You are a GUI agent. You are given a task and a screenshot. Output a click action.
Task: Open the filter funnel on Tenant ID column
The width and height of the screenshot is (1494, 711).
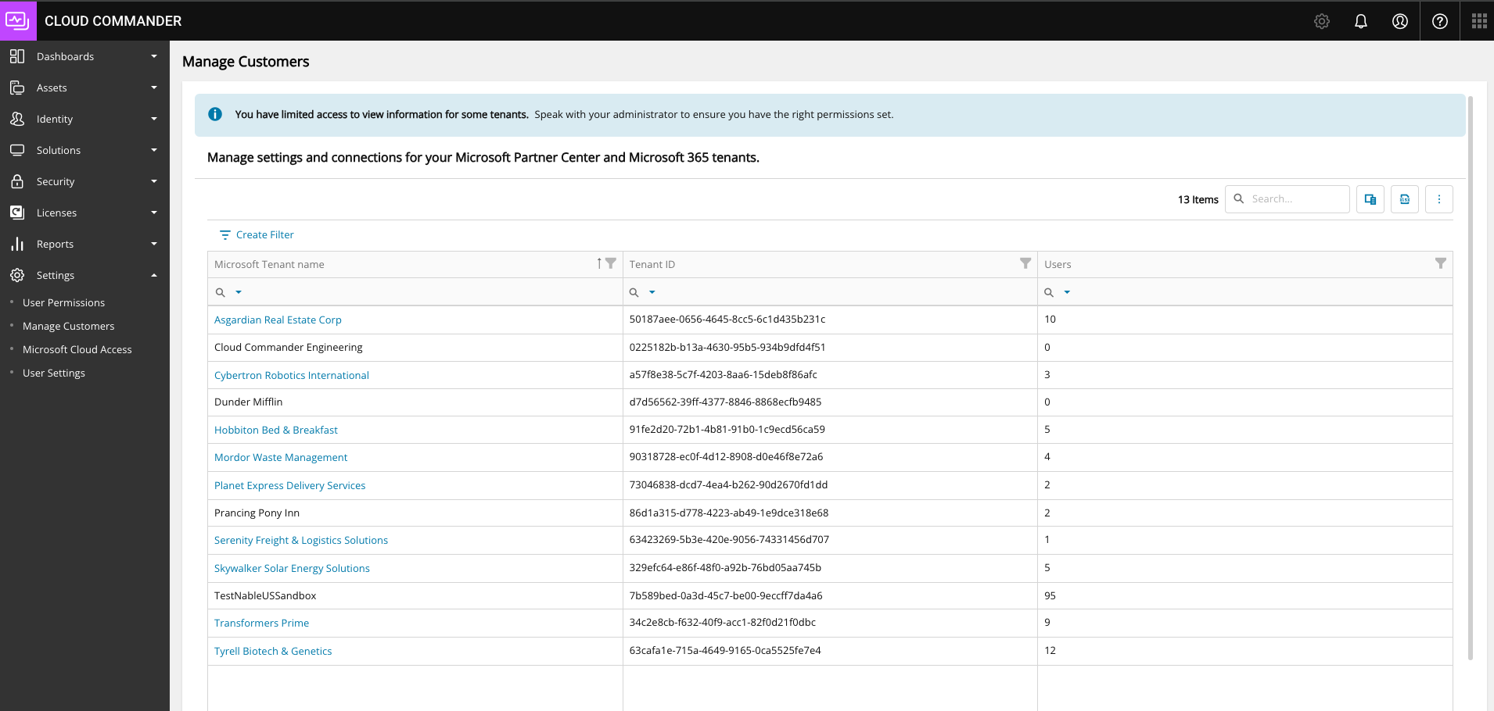click(x=1025, y=263)
